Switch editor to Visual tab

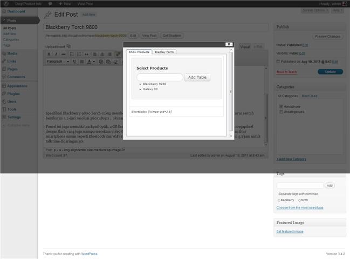click(245, 47)
